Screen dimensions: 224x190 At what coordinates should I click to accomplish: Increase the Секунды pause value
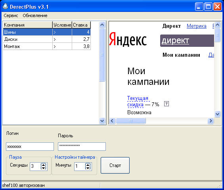(x=44, y=165)
